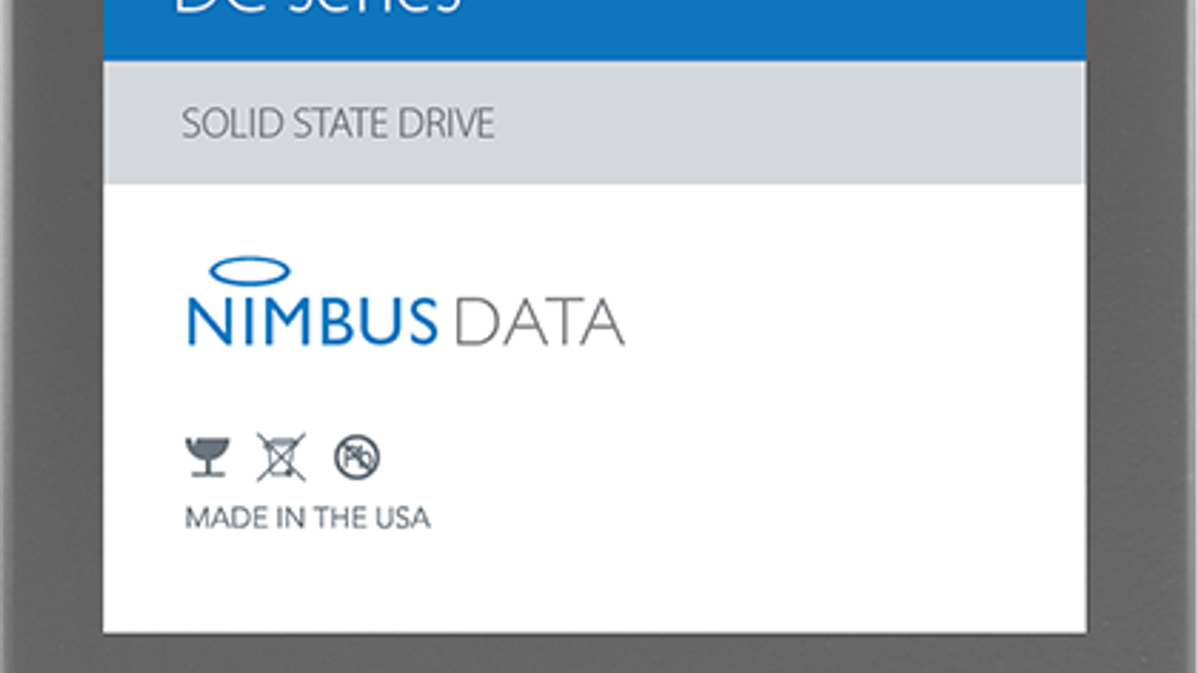This screenshot has height=673, width=1198.
Task: Click the word DRIVE on the label
Action: 446,123
